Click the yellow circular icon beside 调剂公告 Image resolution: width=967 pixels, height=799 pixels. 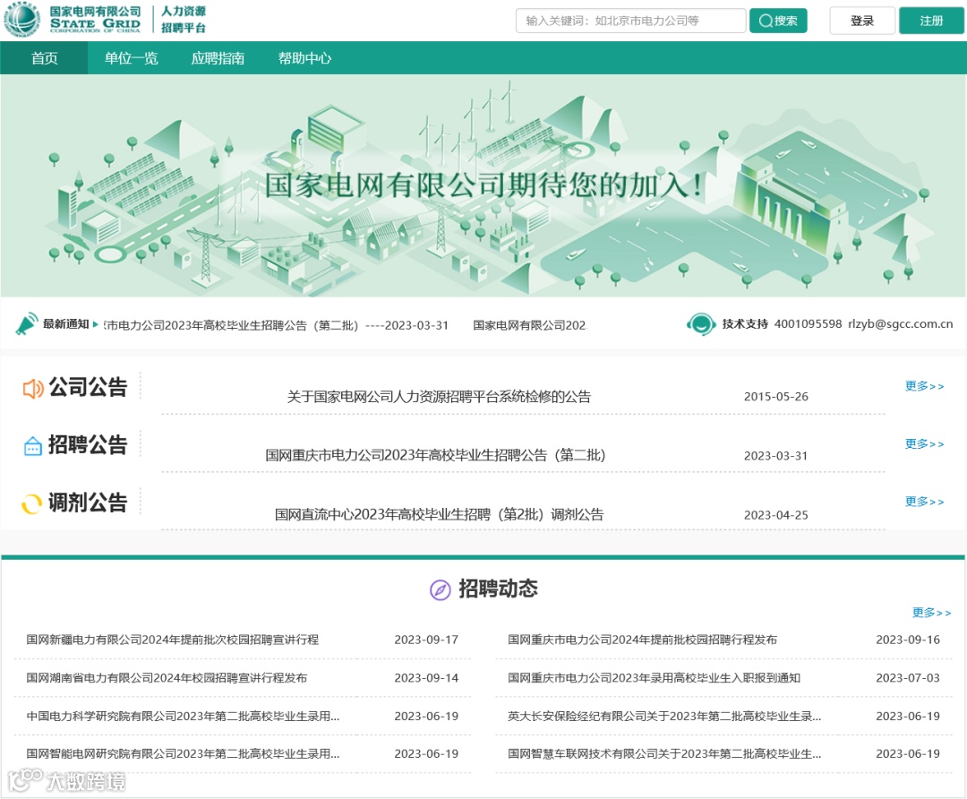(31, 504)
